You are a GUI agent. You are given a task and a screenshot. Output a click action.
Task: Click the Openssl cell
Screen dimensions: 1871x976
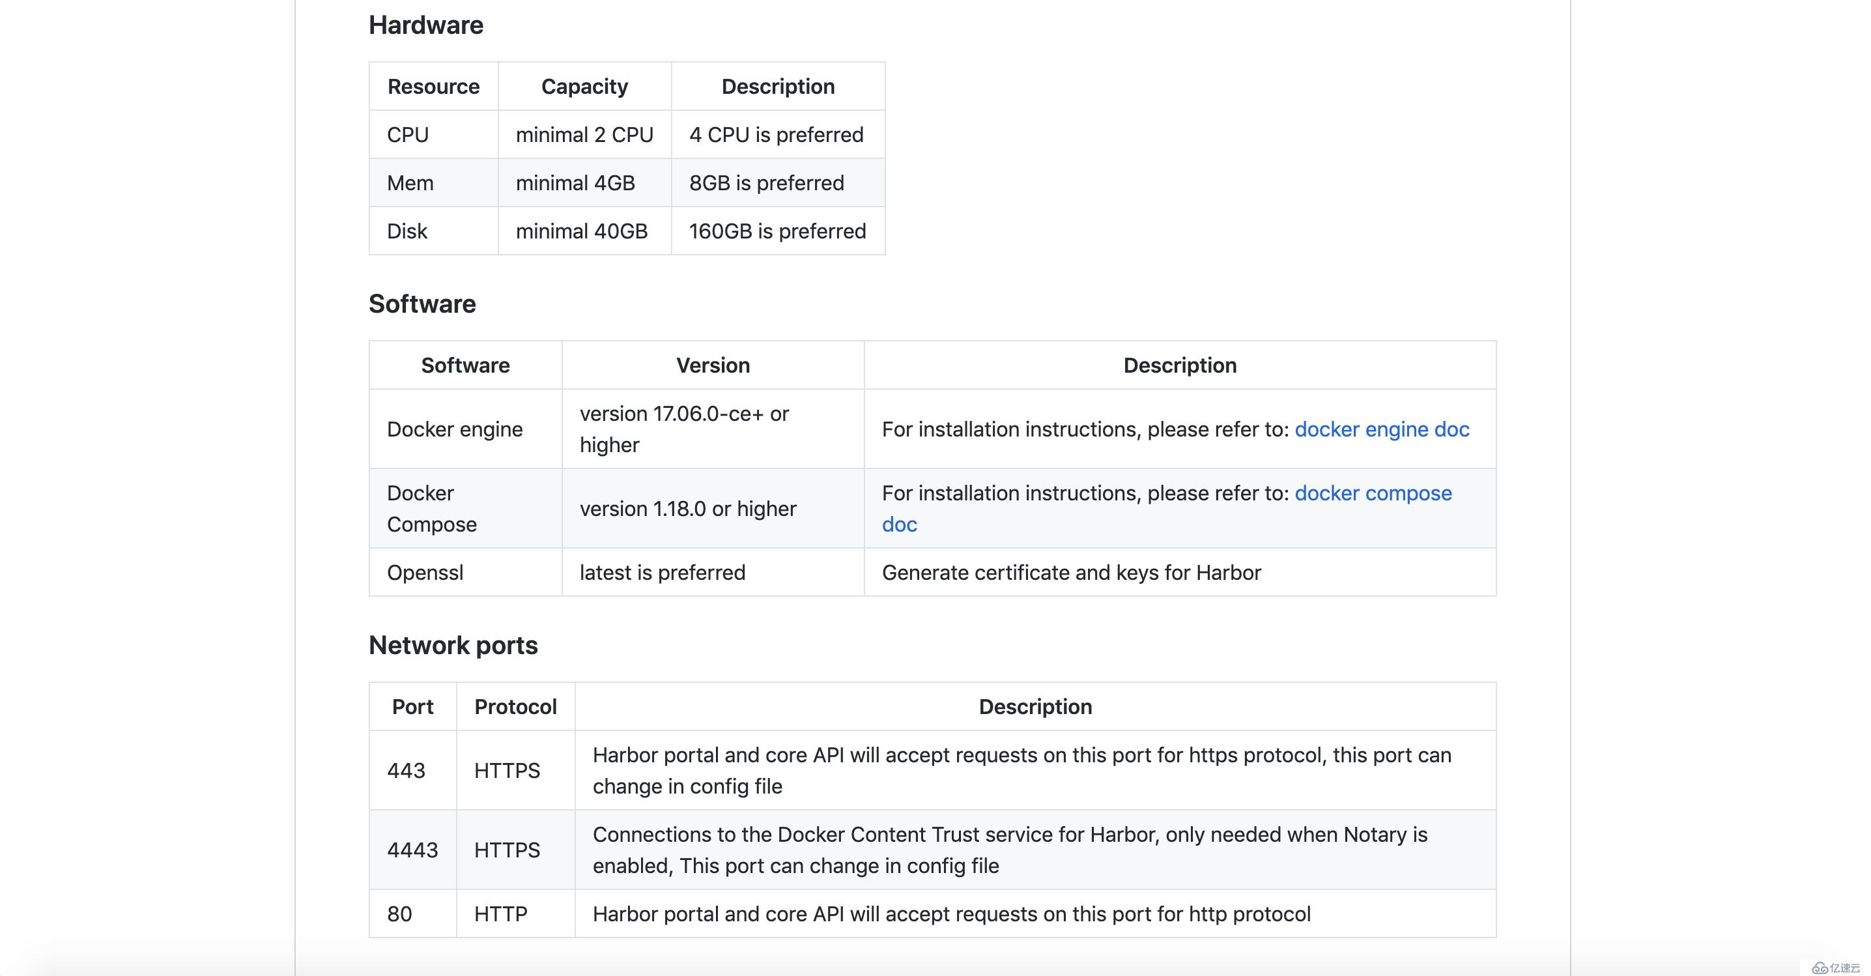466,572
